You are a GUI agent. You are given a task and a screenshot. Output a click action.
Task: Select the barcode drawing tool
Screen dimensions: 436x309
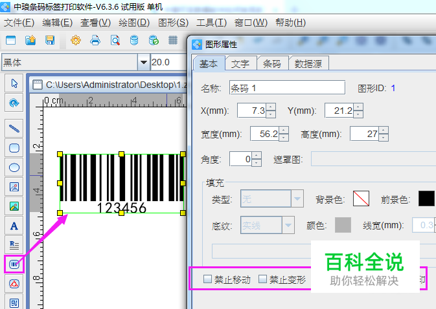(x=14, y=264)
